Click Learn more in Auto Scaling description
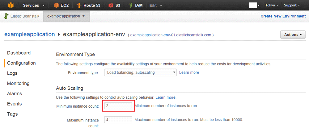Image resolution: width=309 pixels, height=132 pixels. [166, 97]
